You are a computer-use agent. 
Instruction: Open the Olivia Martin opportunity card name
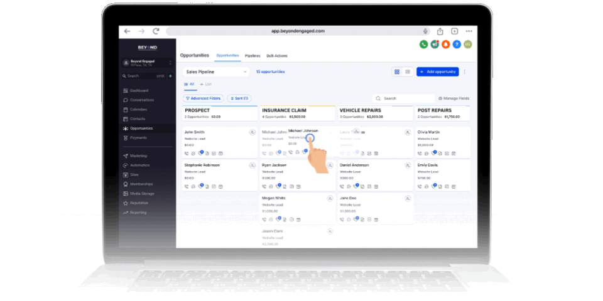click(430, 132)
